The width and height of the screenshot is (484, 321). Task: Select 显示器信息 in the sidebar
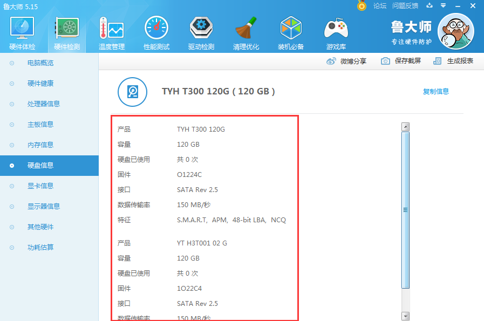tap(49, 206)
